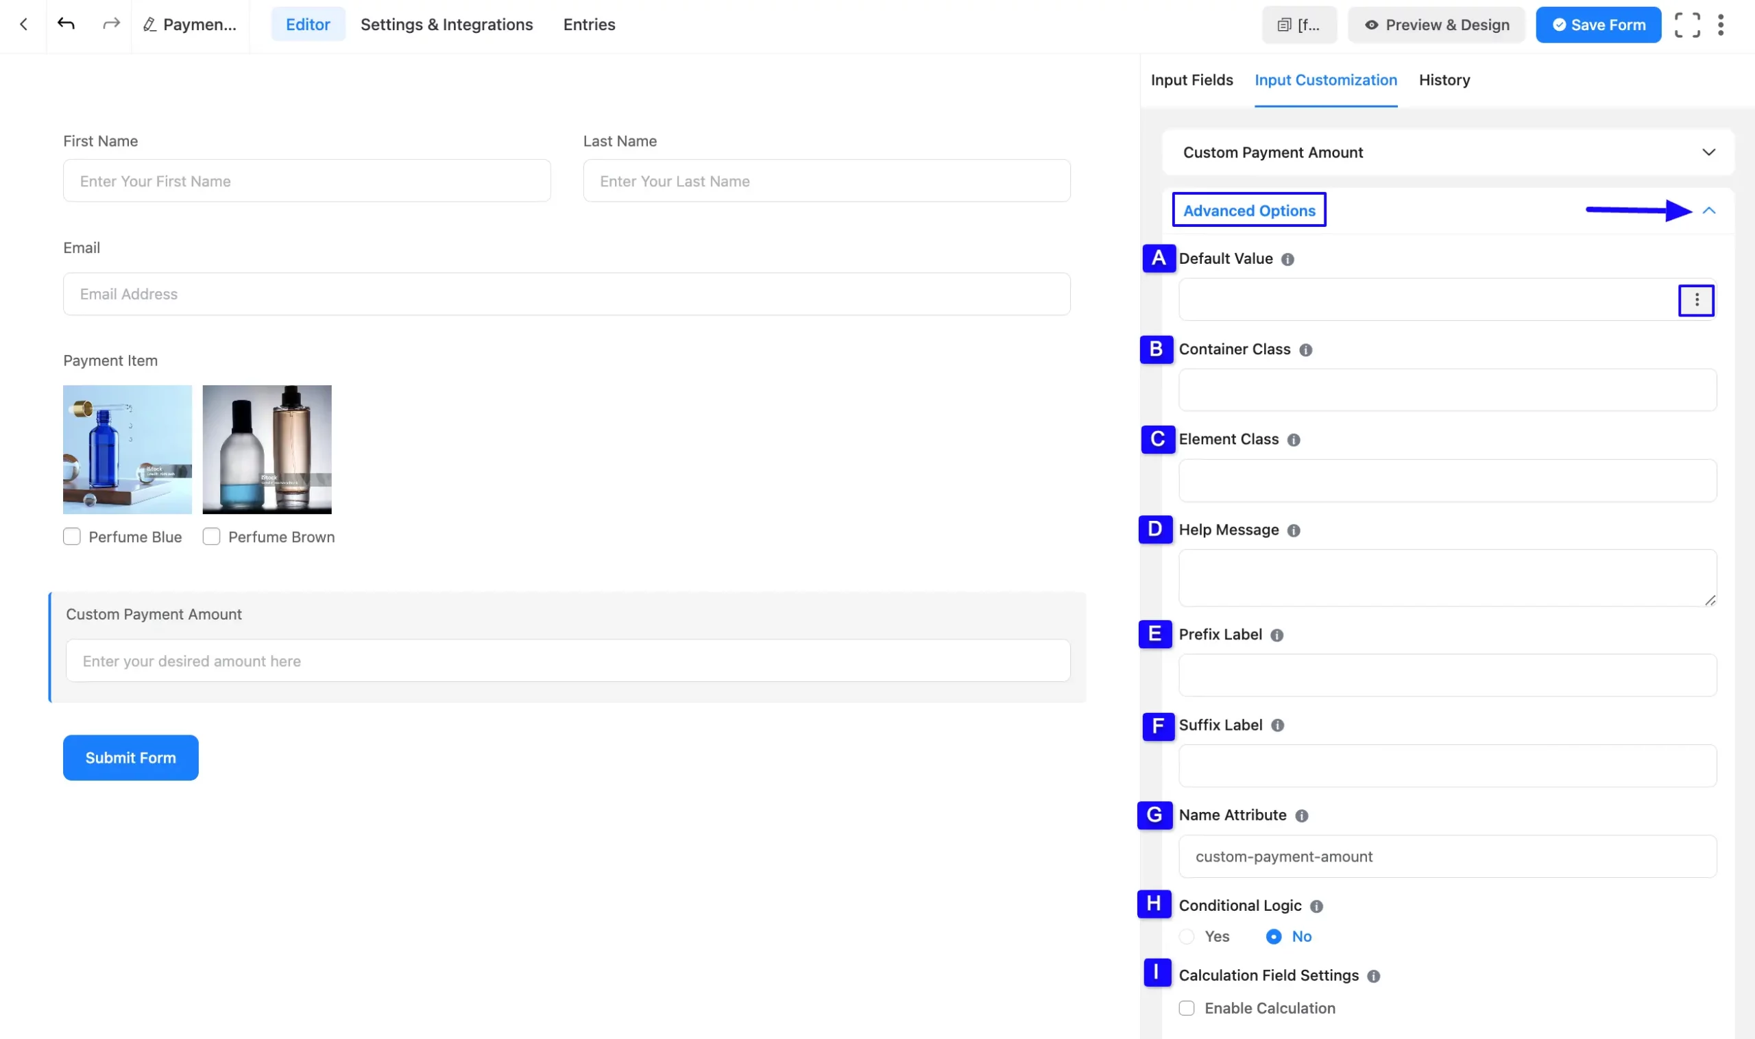Click the Save Form button
This screenshot has width=1755, height=1039.
tap(1598, 25)
